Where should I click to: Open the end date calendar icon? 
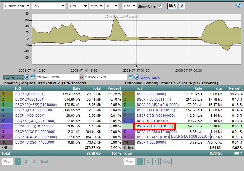pos(131,77)
